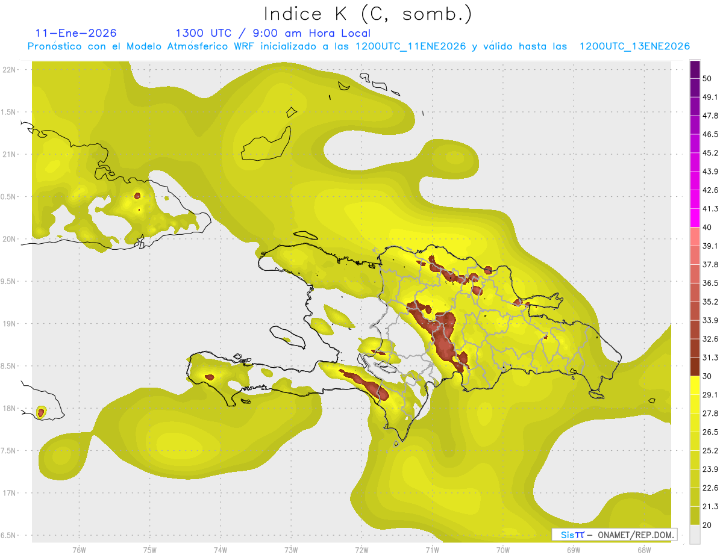Click the "33.9" value on the color scale
This screenshot has width=723, height=558.
(x=710, y=320)
